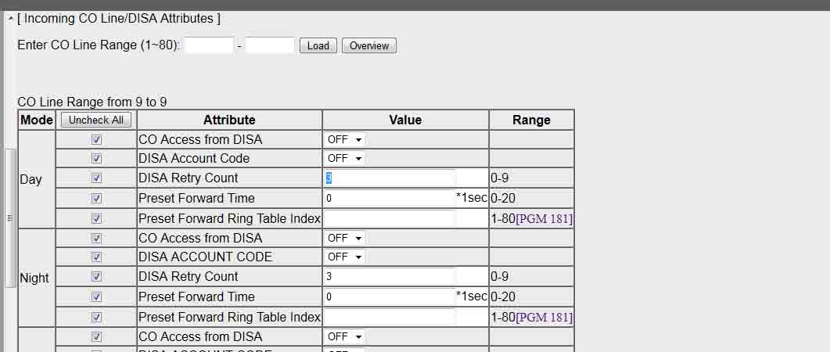Open Night CO Access from DISA dropdown
The width and height of the screenshot is (830, 352).
click(x=345, y=238)
